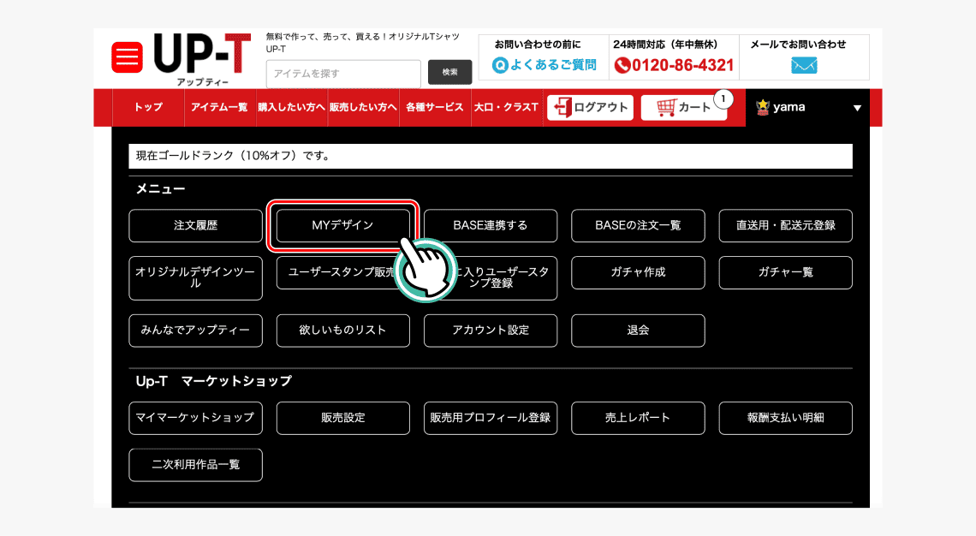Open アカウント設定 account settings

491,331
